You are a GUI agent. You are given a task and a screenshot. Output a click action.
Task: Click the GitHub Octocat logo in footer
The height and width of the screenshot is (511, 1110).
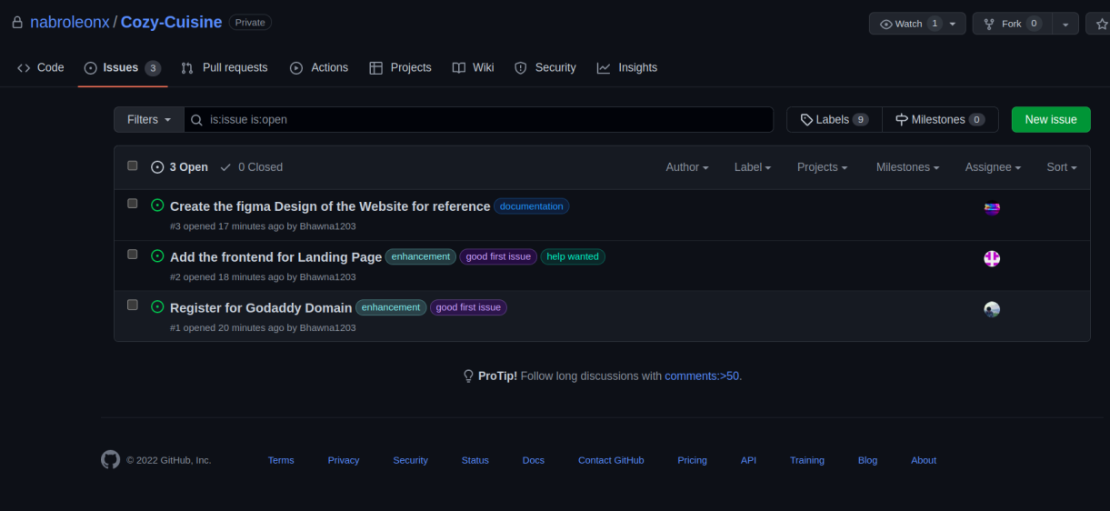pyautogui.click(x=110, y=459)
